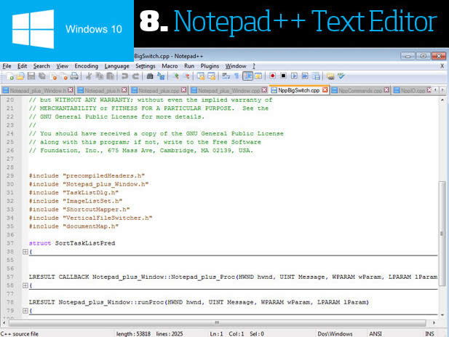Toggle show all characters pilcrow icon
Screen dimensions: 449x337
[238, 76]
